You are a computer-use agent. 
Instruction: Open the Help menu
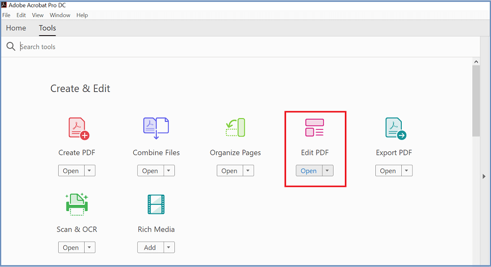(x=82, y=15)
